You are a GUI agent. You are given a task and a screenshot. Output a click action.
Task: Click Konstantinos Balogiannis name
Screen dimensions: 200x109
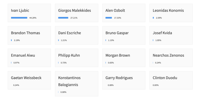click(x=69, y=81)
